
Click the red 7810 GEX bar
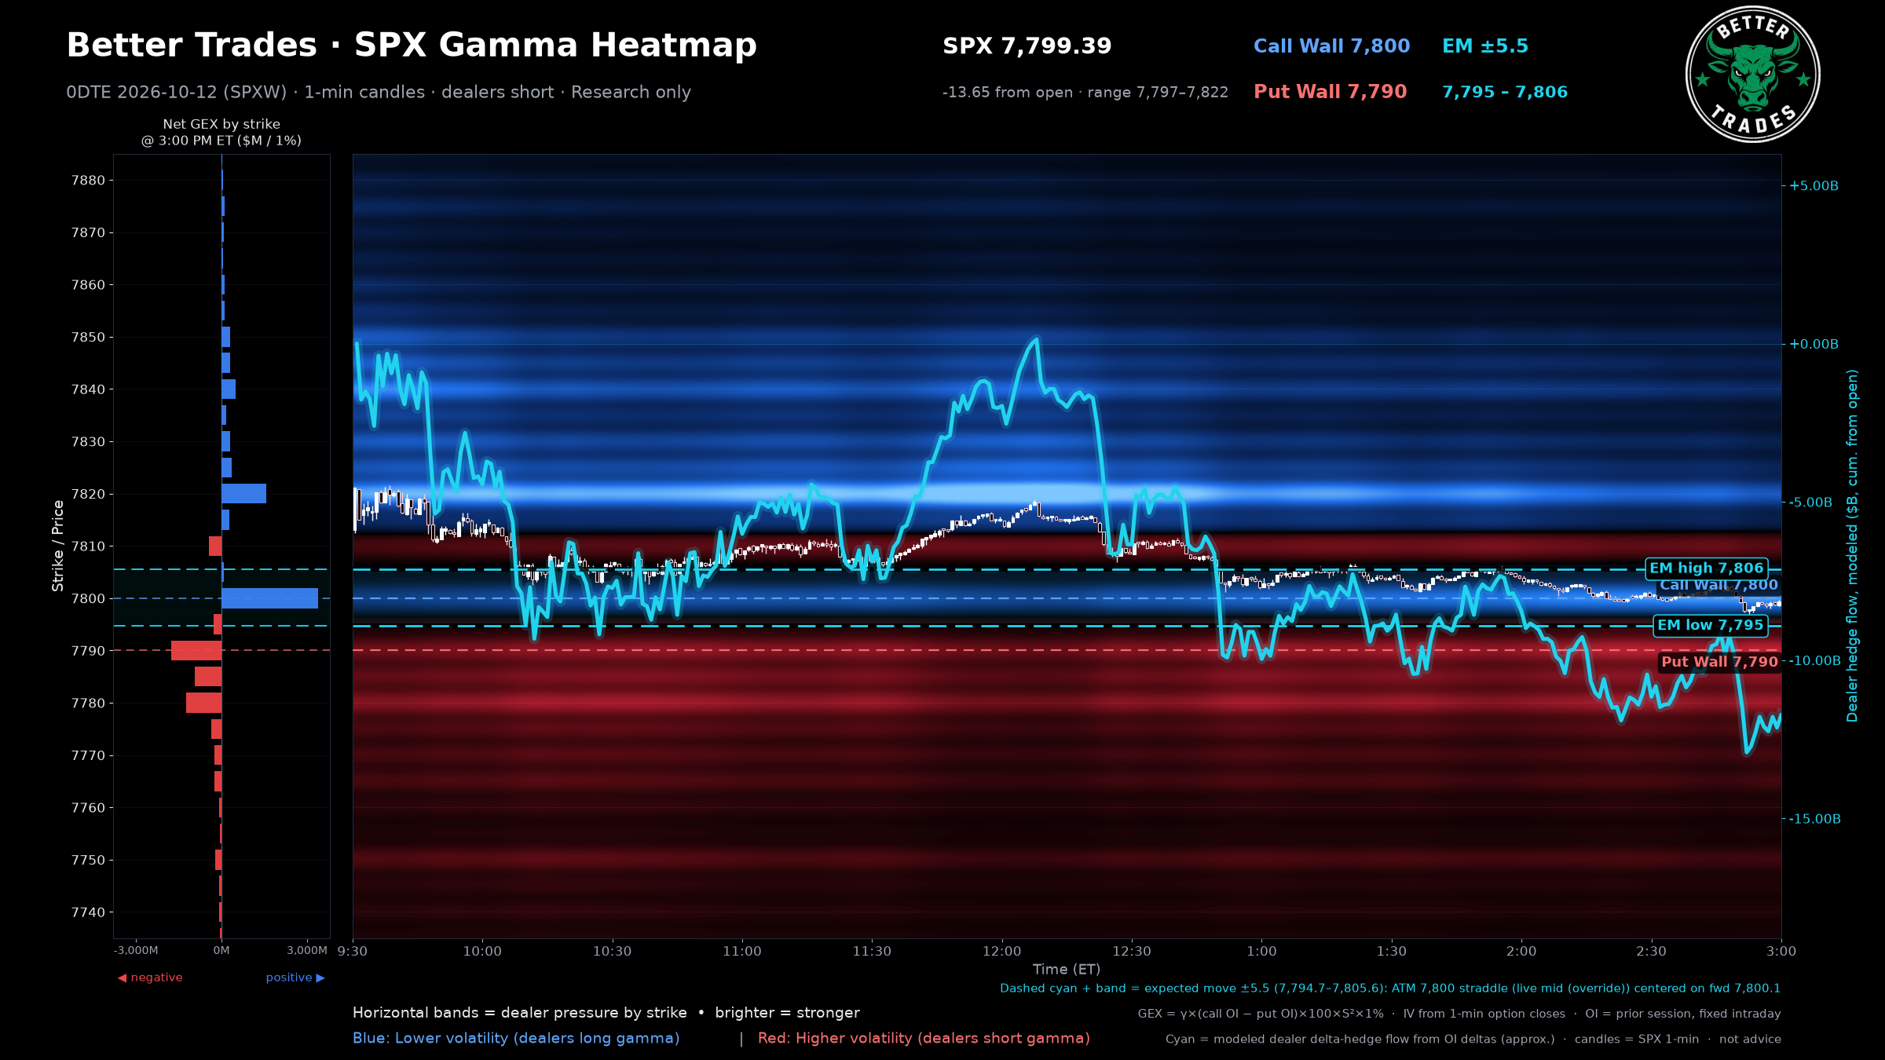click(x=215, y=546)
